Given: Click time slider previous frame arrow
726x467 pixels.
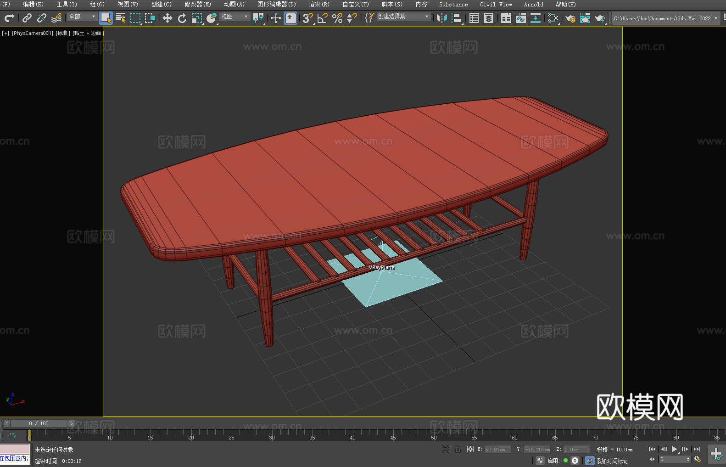Looking at the screenshot, I should [x=6, y=423].
